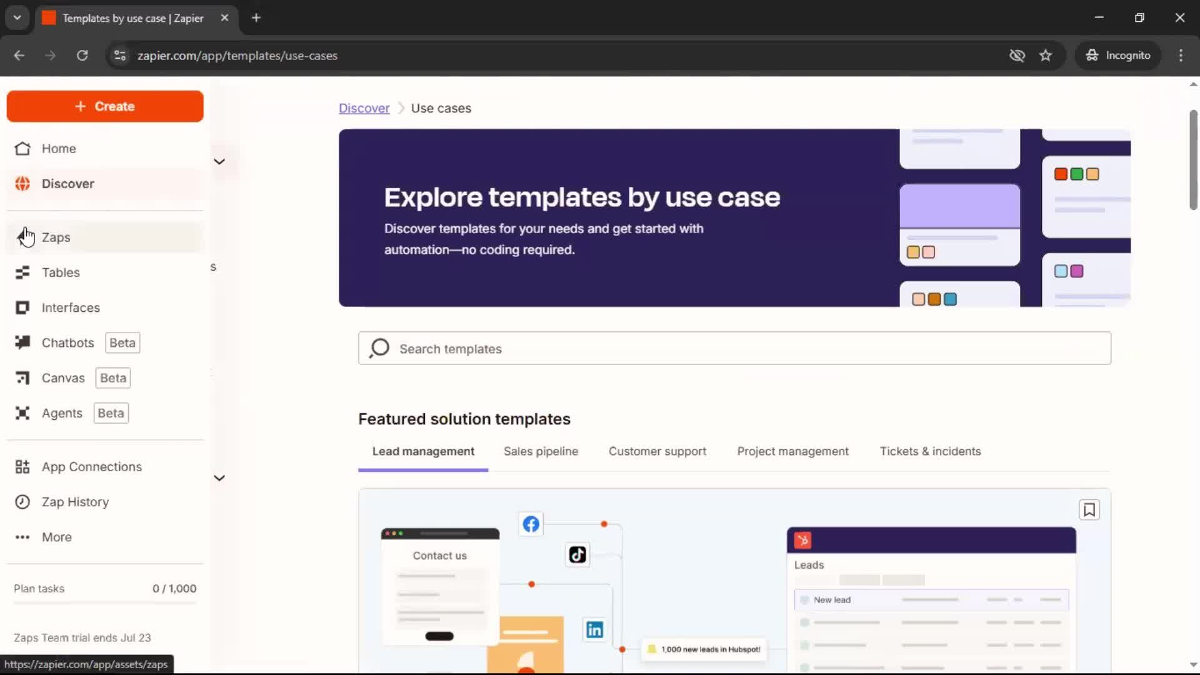Click the New lead row in Leads card

coord(931,600)
